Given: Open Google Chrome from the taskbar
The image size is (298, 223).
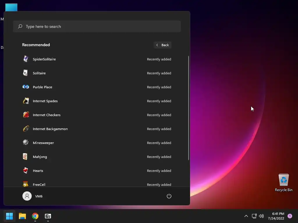Looking at the screenshot, I should point(35,216).
